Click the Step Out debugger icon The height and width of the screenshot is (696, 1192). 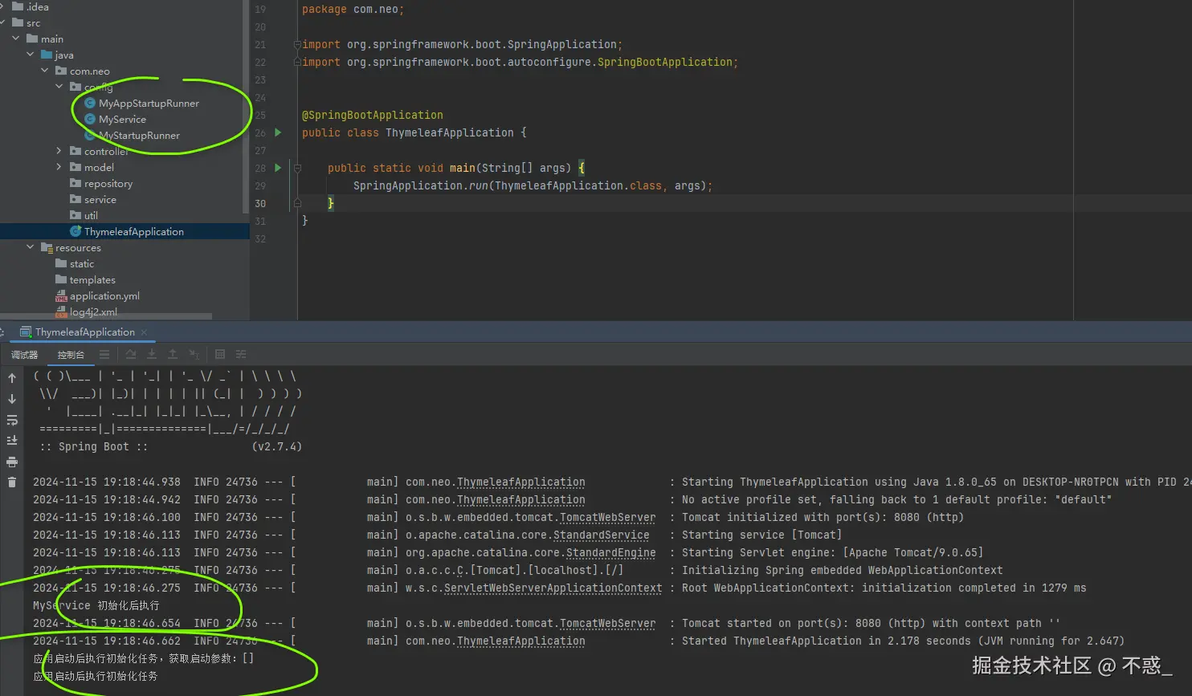[x=173, y=354]
